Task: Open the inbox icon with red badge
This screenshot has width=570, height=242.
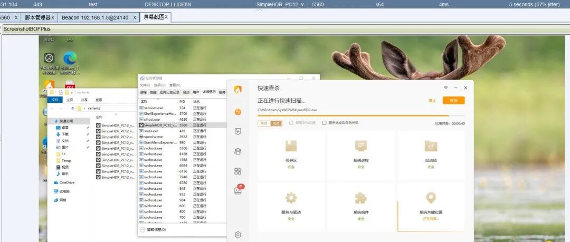Action: [239, 190]
